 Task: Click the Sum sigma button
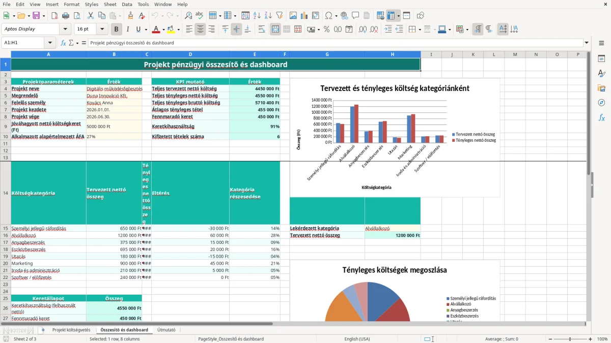pyautogui.click(x=71, y=43)
